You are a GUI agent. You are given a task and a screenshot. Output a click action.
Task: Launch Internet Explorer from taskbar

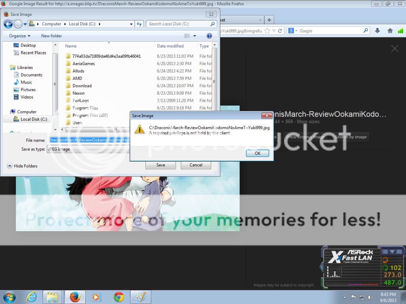pyautogui.click(x=31, y=297)
